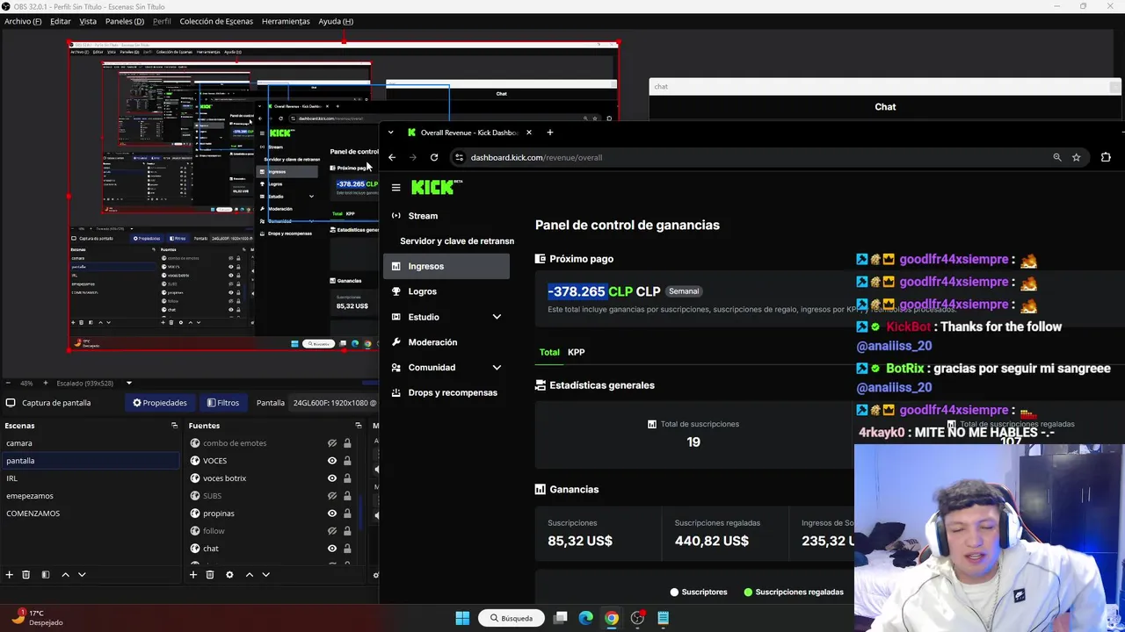Move source up arrow
The height and width of the screenshot is (632, 1125).
[249, 575]
